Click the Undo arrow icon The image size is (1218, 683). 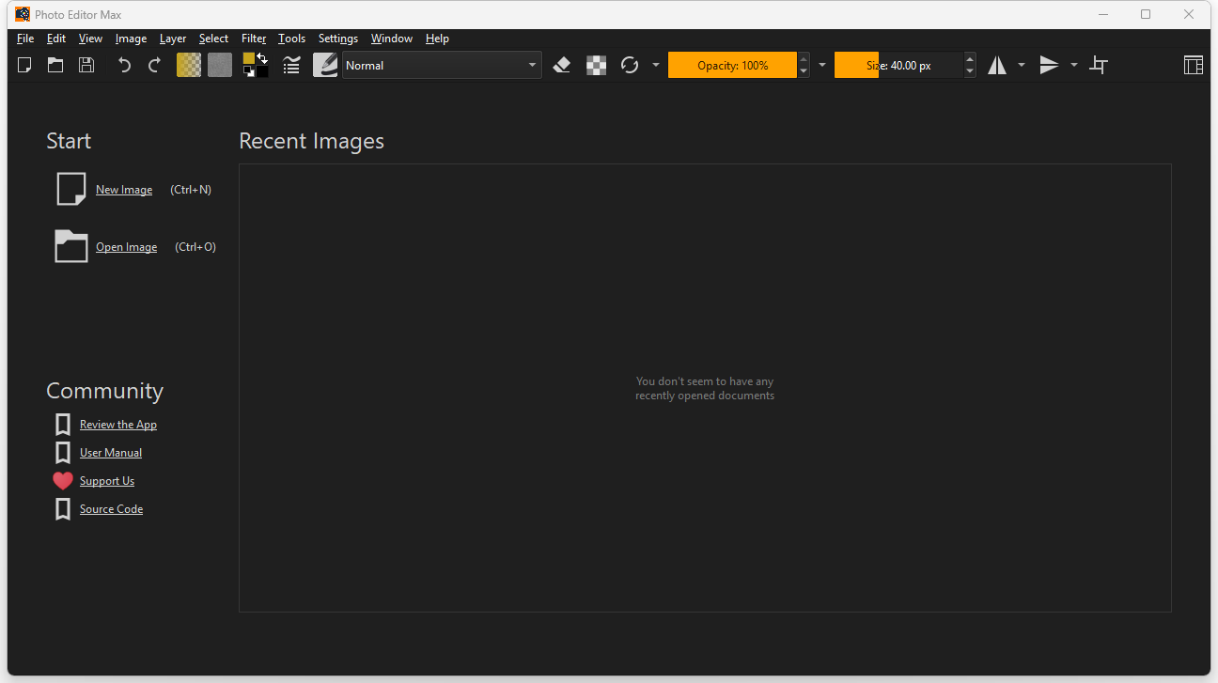pyautogui.click(x=124, y=65)
